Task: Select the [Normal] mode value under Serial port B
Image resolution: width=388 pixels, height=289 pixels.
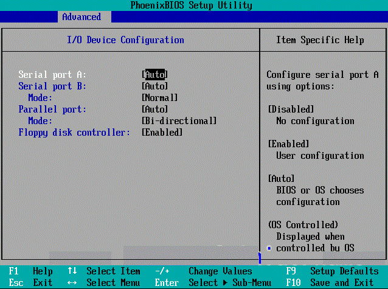Action: [159, 97]
